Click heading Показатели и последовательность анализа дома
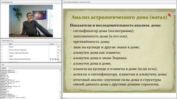The height and width of the screenshot is (99, 177). [116, 25]
